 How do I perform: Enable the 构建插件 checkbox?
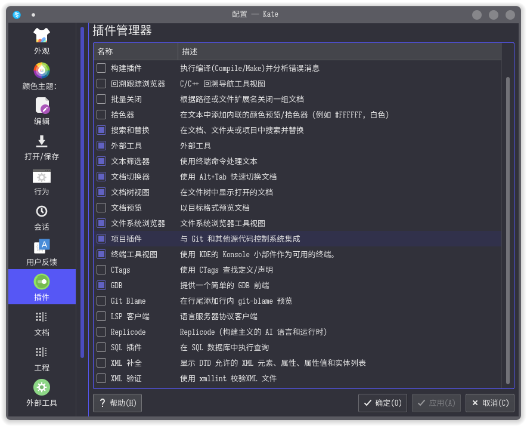point(101,68)
